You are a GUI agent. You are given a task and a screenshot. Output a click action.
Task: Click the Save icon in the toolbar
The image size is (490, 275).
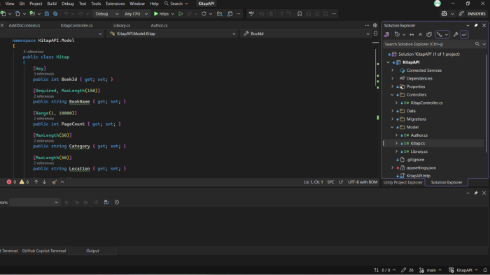point(47,14)
